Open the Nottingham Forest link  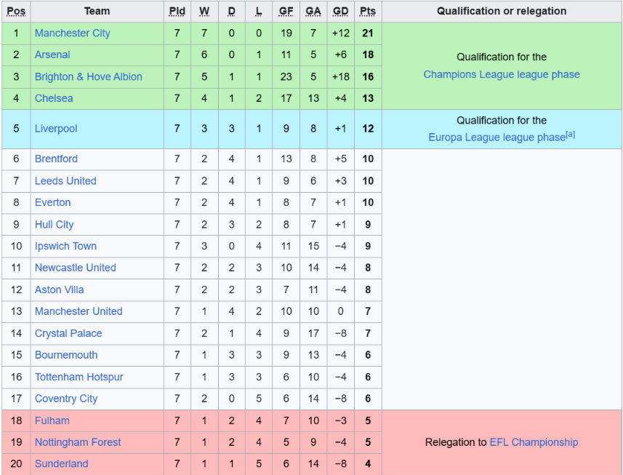[78, 442]
